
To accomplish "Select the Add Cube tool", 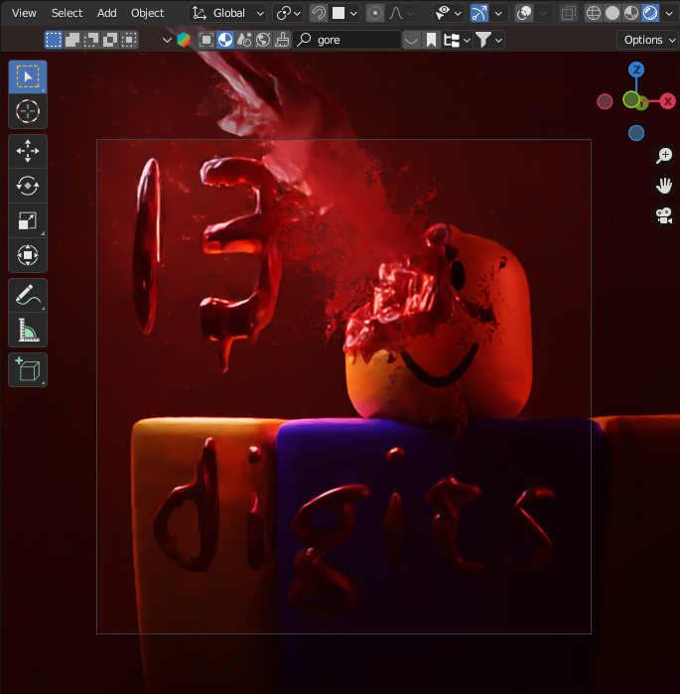I will (28, 369).
